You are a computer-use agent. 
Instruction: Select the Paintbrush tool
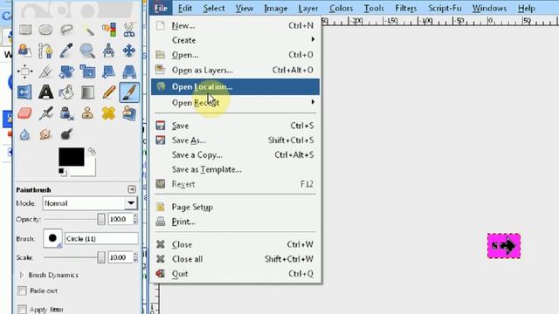click(129, 92)
